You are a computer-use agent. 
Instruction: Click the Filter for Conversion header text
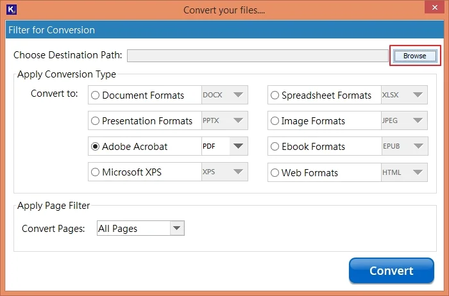51,30
